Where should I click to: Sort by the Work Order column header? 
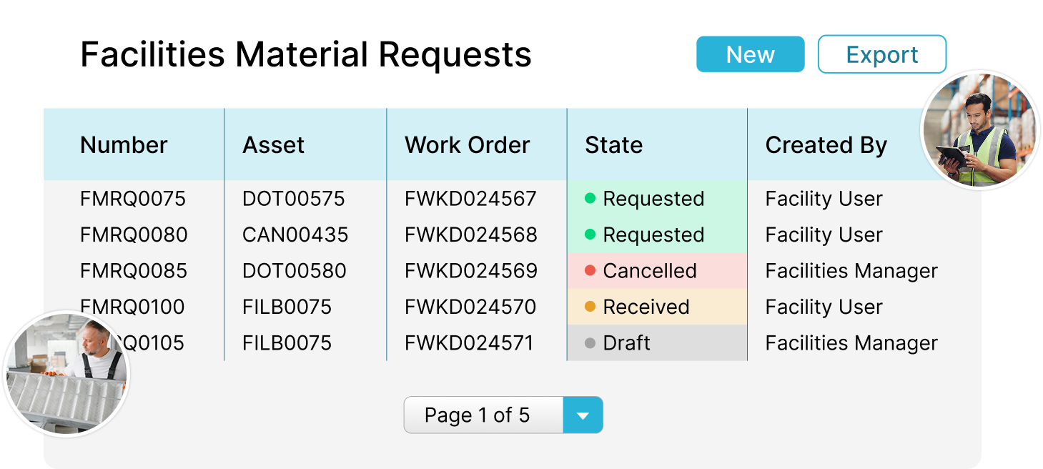pyautogui.click(x=468, y=145)
